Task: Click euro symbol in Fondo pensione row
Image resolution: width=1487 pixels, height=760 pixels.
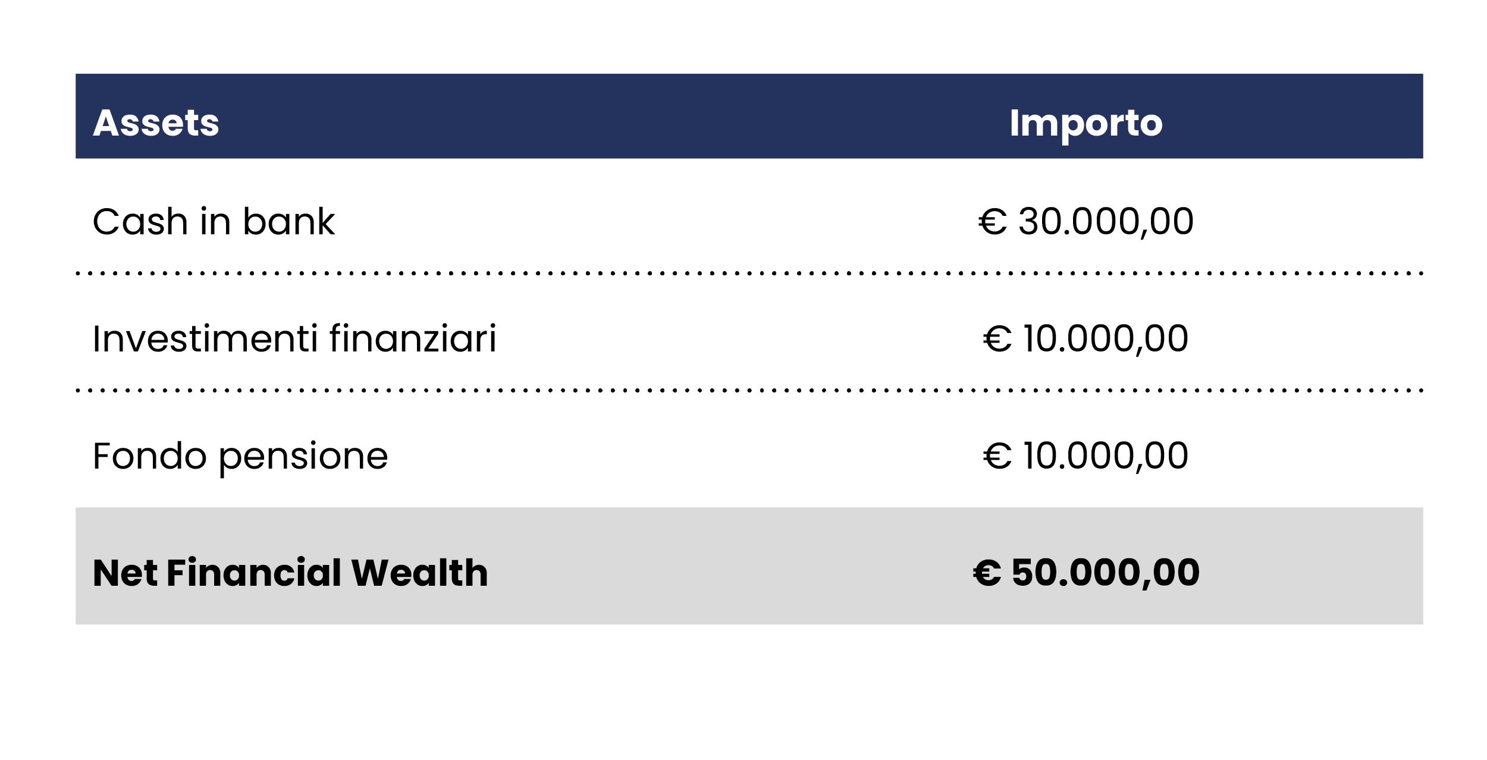Action: 997,456
